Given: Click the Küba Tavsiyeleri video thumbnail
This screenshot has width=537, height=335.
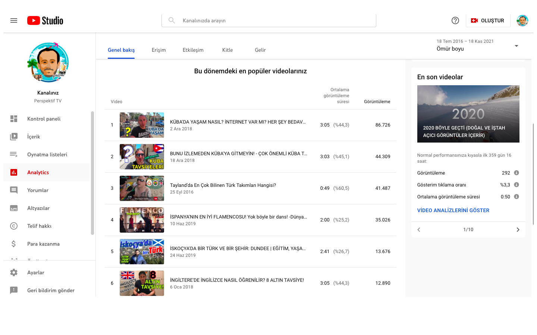Looking at the screenshot, I should pos(142,157).
